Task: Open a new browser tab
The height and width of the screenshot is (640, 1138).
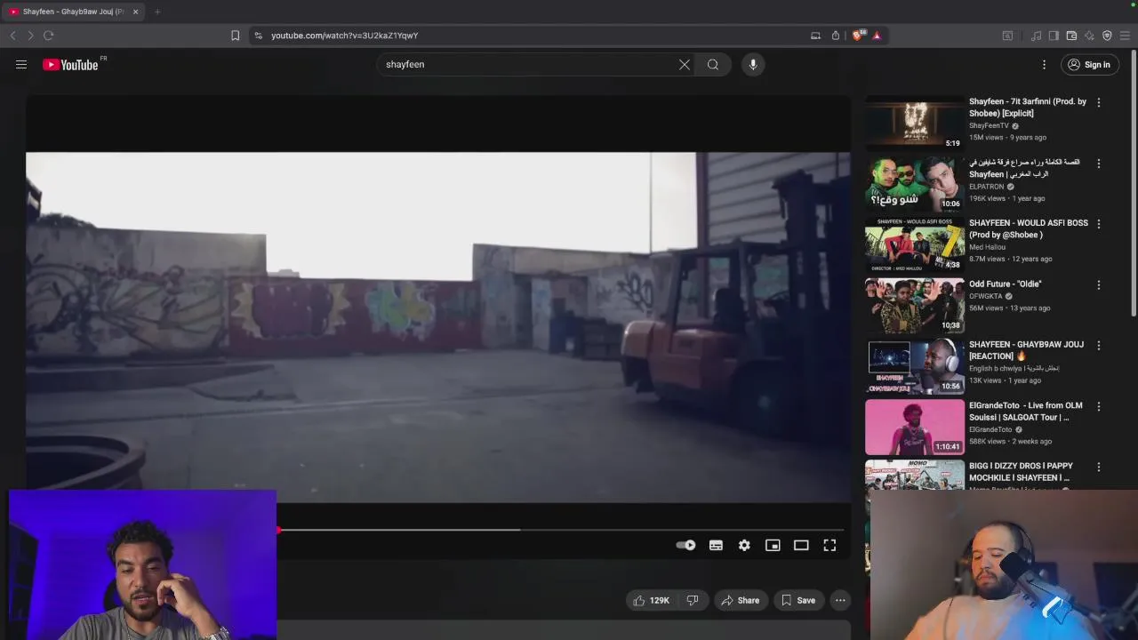Action: [x=157, y=12]
